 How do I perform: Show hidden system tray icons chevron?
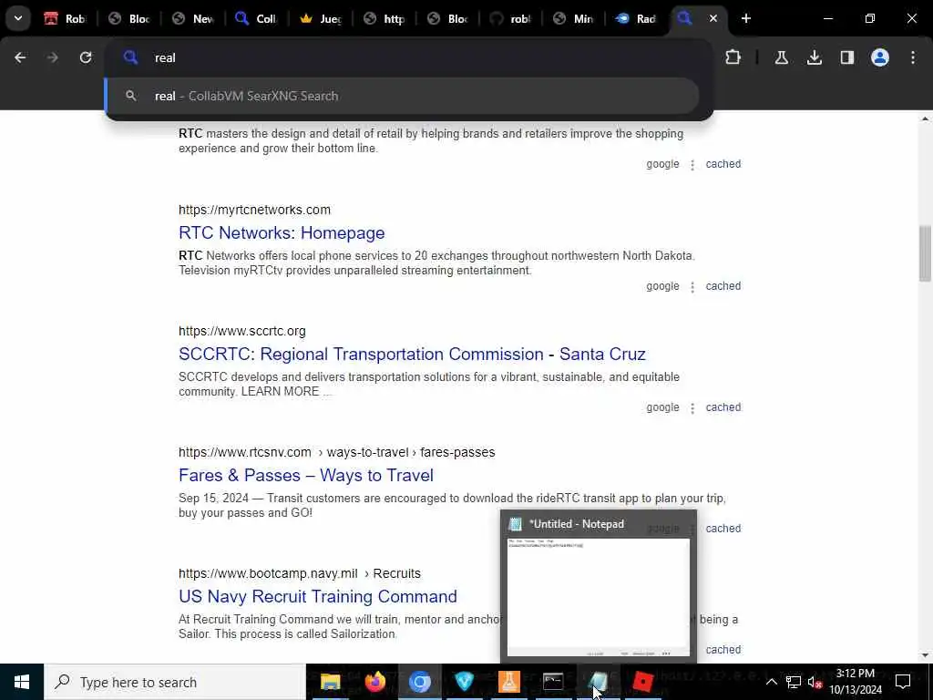tap(771, 682)
